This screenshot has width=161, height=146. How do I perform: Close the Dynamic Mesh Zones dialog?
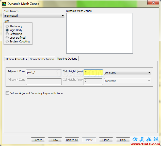click(x=153, y=3)
